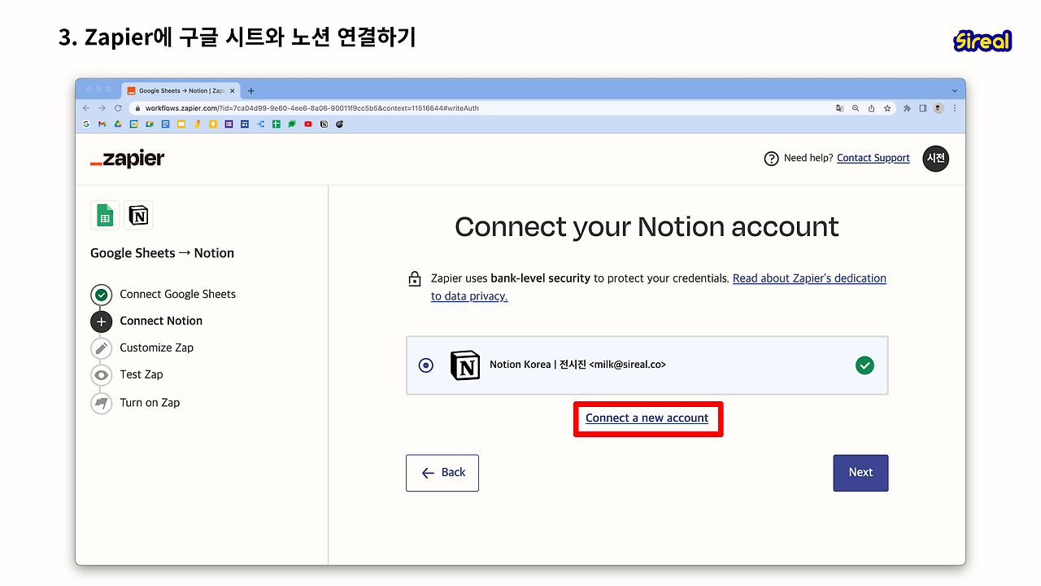Click the Google Sheets app icon in sidebar
The width and height of the screenshot is (1041, 586).
[x=105, y=216]
